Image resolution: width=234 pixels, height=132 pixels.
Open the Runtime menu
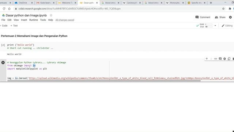click(x=34, y=20)
